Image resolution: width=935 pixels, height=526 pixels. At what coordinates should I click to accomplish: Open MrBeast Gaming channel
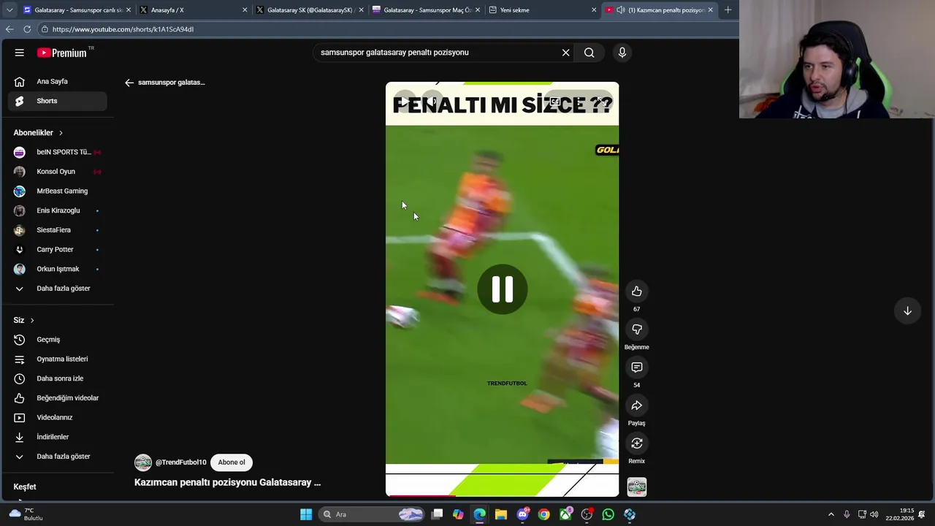(x=57, y=191)
